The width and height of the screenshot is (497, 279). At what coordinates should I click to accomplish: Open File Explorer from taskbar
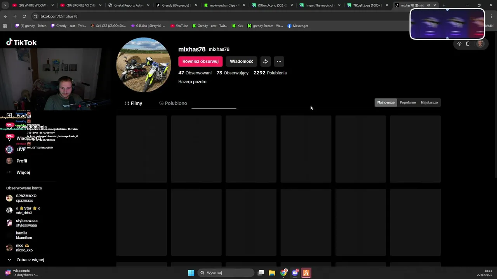click(272, 273)
